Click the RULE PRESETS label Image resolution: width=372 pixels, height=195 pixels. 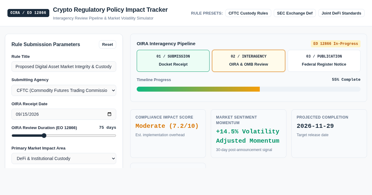(x=207, y=13)
